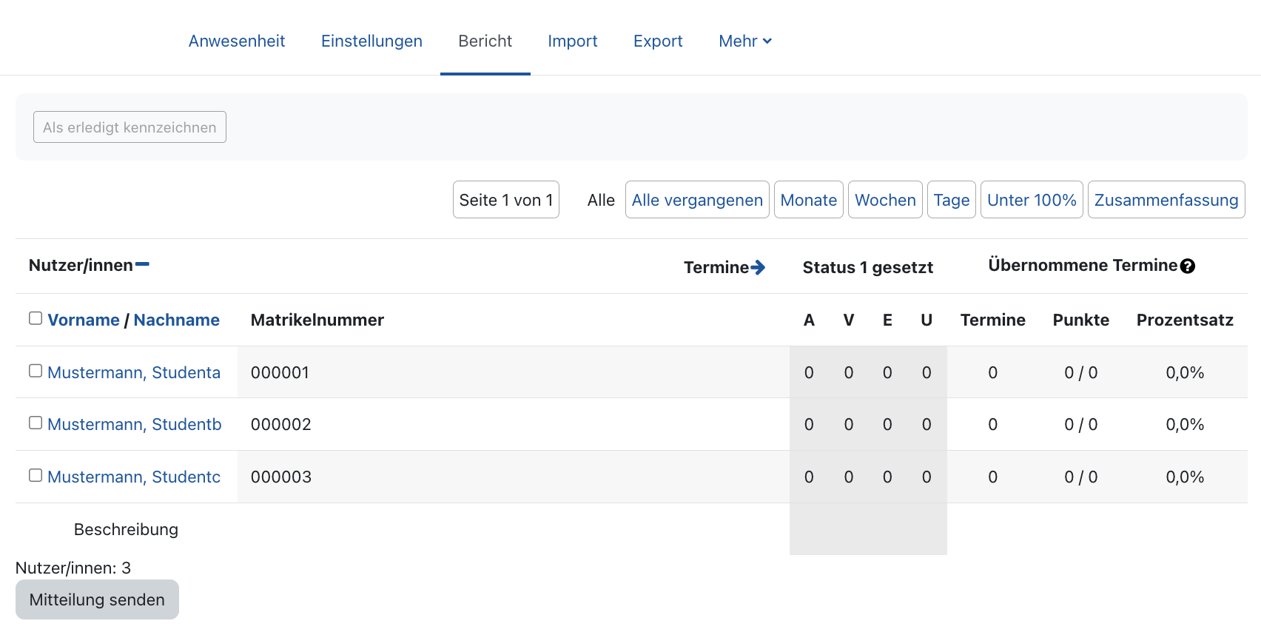Screen dimensions: 1261x638
Task: Select the Wochen view filter
Action: coord(884,200)
